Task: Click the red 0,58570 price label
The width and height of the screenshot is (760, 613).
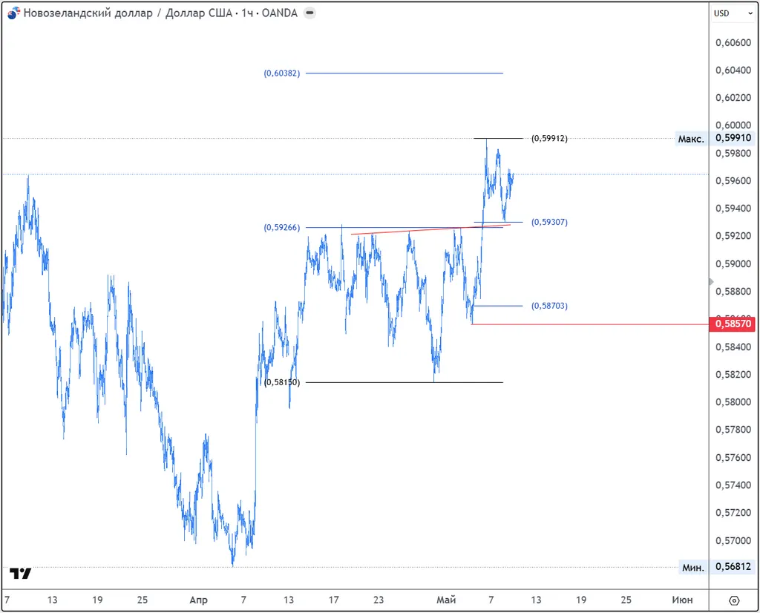Action: pos(733,324)
